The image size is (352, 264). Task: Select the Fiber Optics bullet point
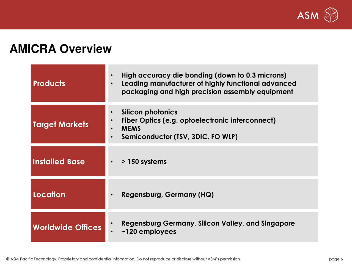click(x=199, y=120)
